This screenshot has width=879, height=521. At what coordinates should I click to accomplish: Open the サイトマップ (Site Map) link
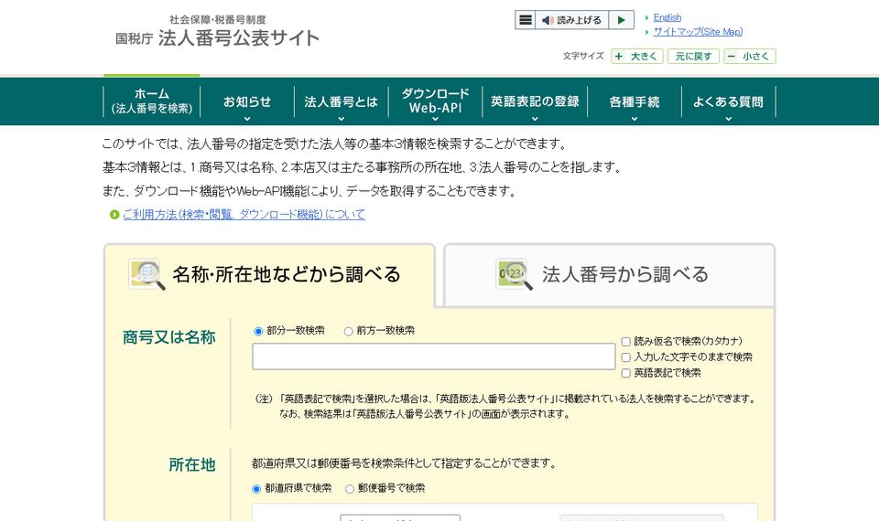coord(698,31)
